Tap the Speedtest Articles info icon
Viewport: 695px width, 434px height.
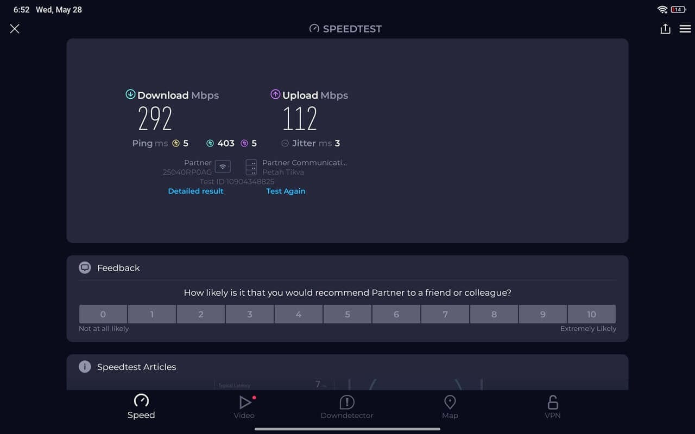click(85, 367)
